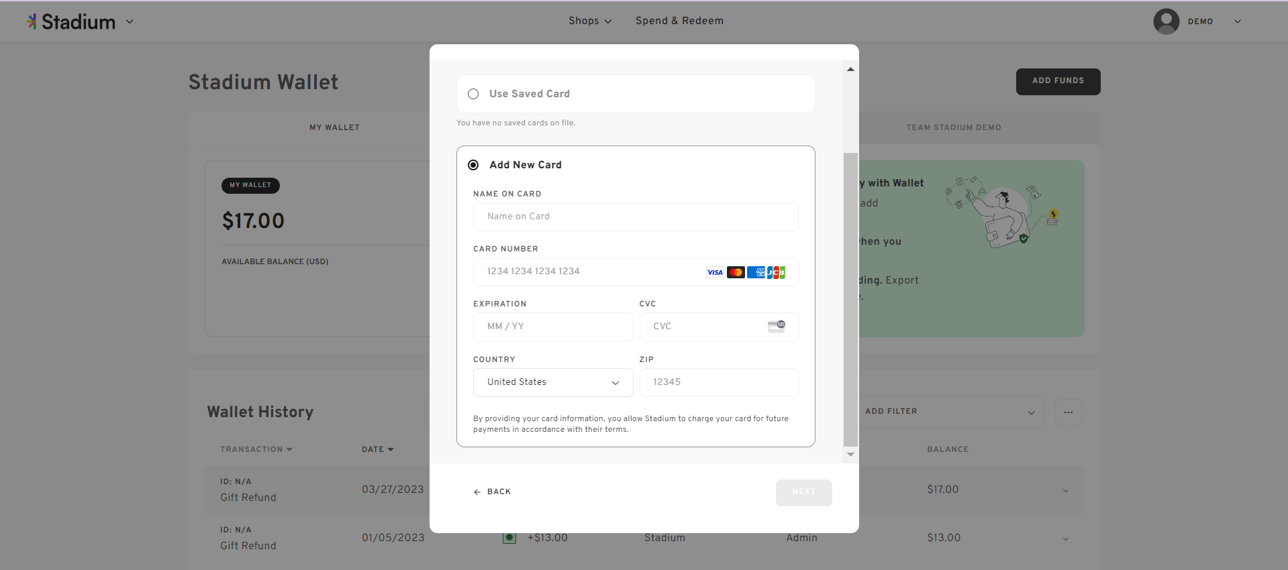This screenshot has width=1288, height=570.
Task: Select the Use Saved Card radio button
Action: pos(473,94)
